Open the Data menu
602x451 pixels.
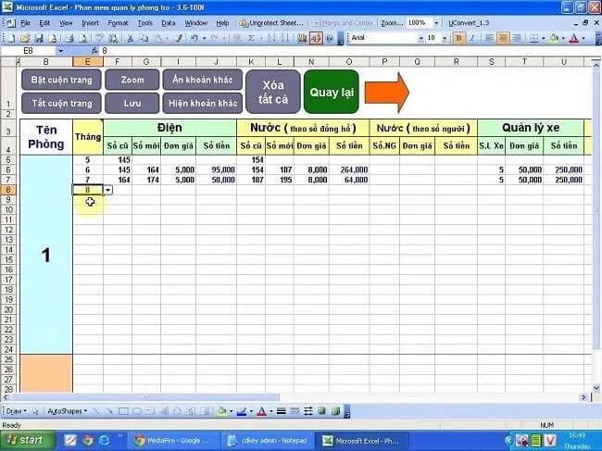tap(168, 22)
